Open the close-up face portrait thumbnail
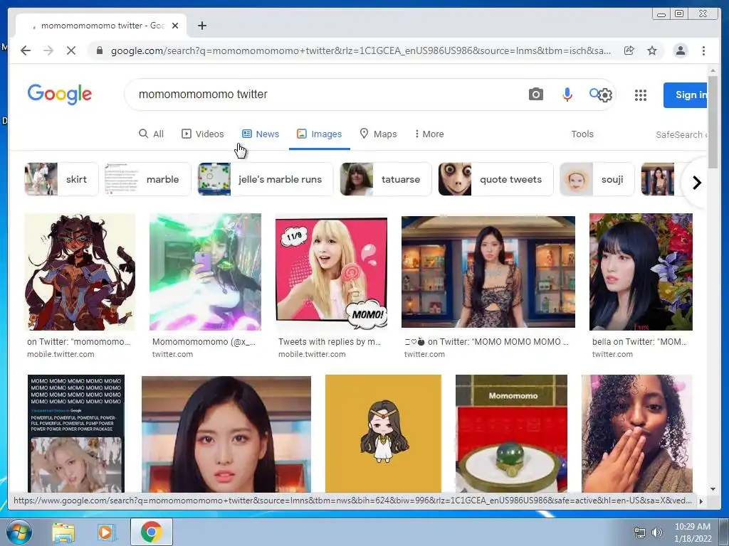The width and height of the screenshot is (729, 546). [226, 434]
